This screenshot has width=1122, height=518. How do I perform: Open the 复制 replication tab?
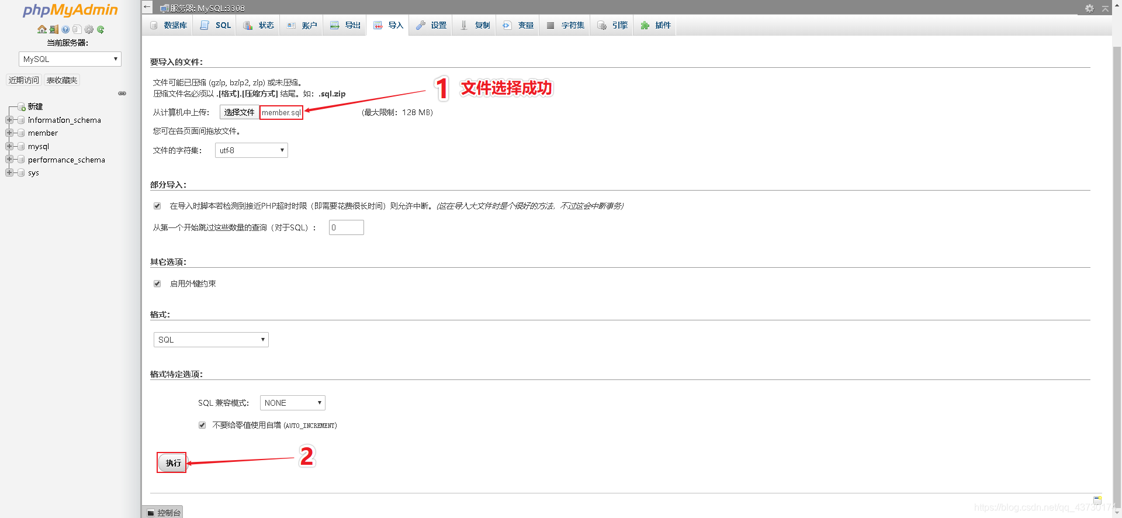click(x=475, y=25)
